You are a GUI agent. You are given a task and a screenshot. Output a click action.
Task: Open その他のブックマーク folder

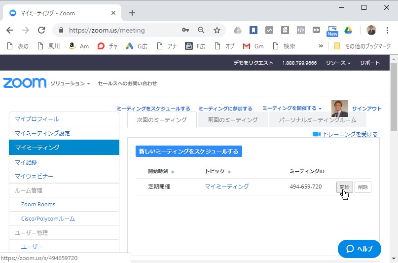coord(362,46)
